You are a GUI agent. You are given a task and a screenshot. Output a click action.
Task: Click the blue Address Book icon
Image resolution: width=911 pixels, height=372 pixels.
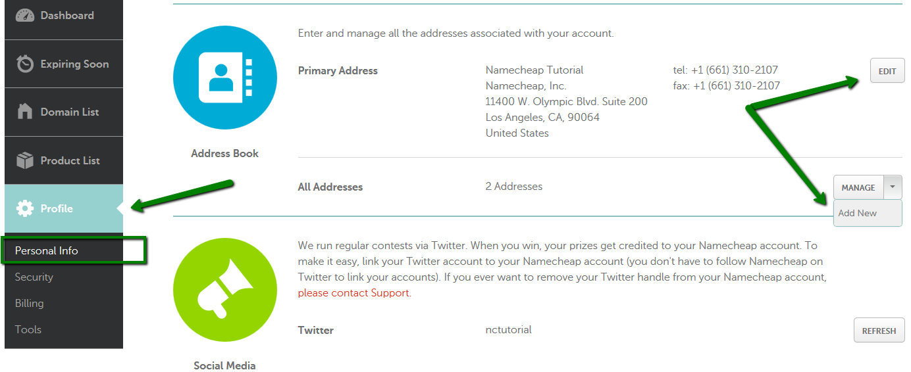225,78
